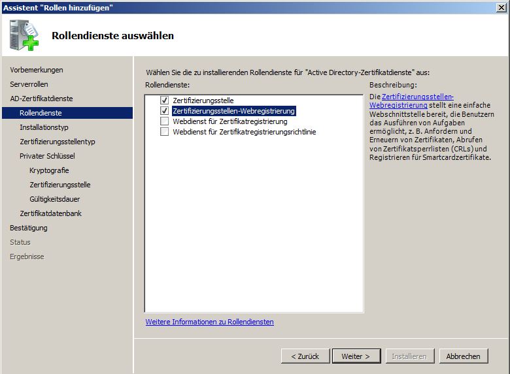Uncheck Zertifizierungsstellen-Webregistrierung role service
Image resolution: width=510 pixels, height=374 pixels.
click(x=164, y=111)
